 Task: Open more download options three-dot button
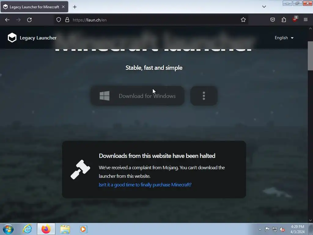click(x=204, y=96)
